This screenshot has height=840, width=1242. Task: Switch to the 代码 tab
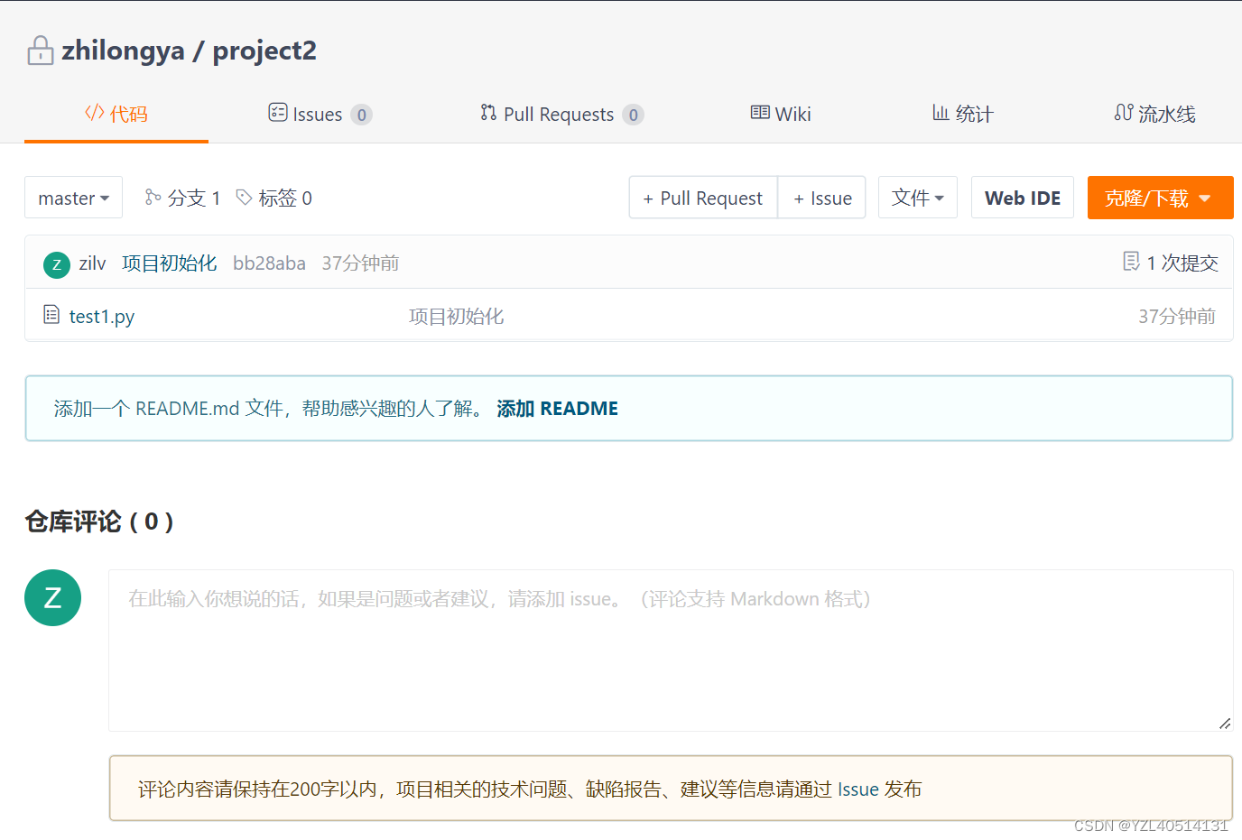(x=116, y=115)
